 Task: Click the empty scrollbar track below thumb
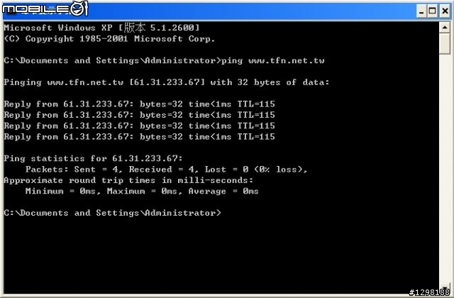click(445, 168)
